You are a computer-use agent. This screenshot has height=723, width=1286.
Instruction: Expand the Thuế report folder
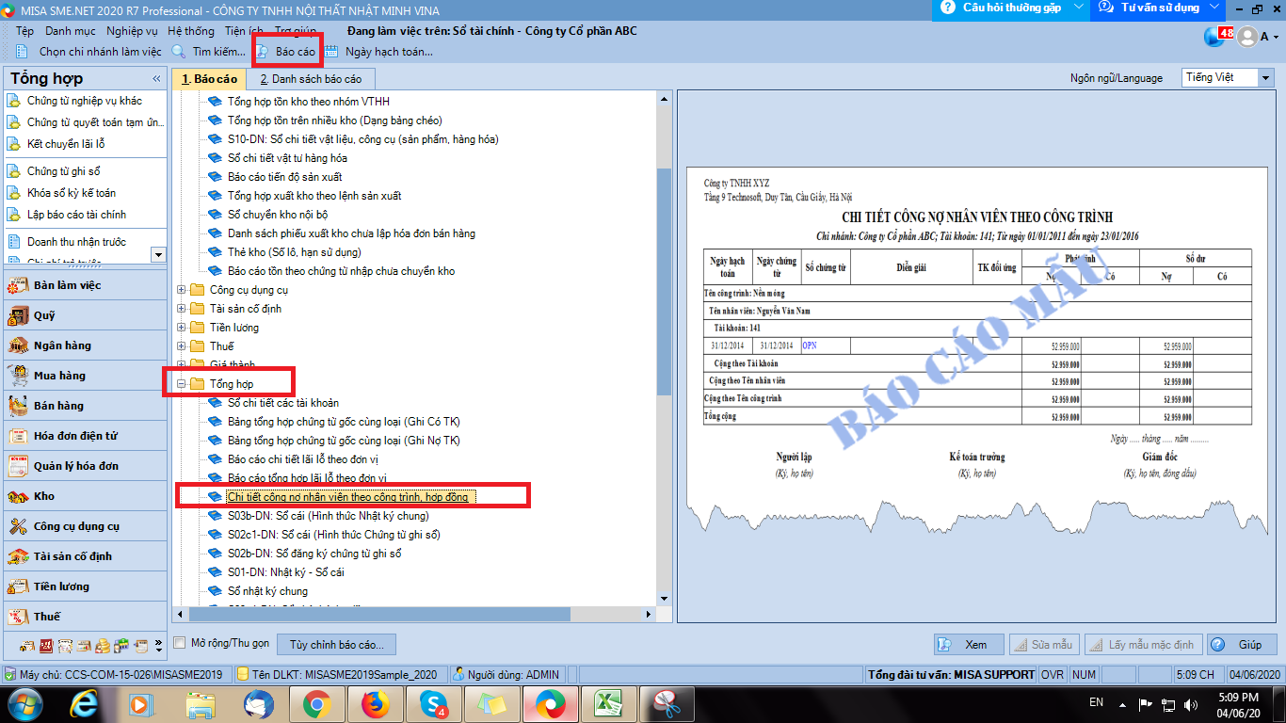182,346
